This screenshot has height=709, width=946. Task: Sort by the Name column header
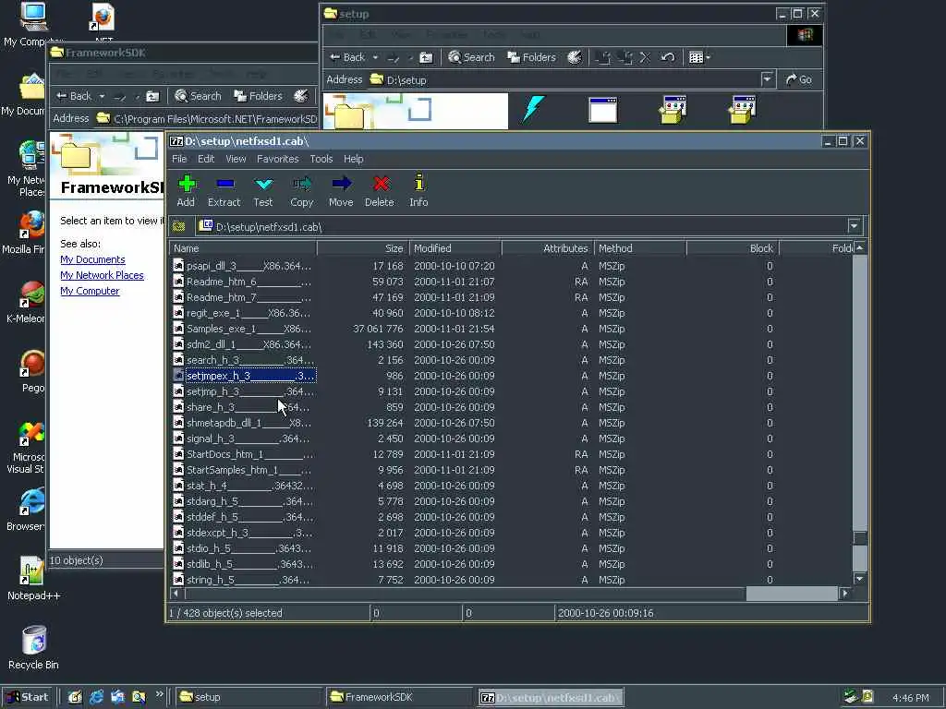(243, 248)
